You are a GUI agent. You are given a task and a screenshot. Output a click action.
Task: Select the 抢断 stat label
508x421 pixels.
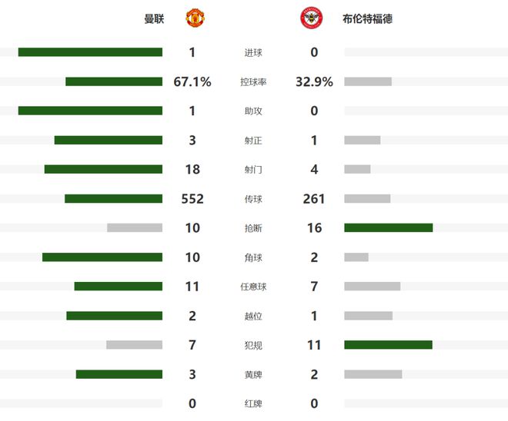253,228
